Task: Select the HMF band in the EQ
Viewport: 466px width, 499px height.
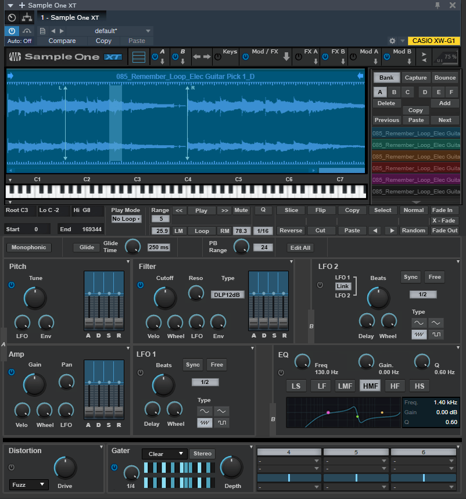Action: click(x=370, y=385)
